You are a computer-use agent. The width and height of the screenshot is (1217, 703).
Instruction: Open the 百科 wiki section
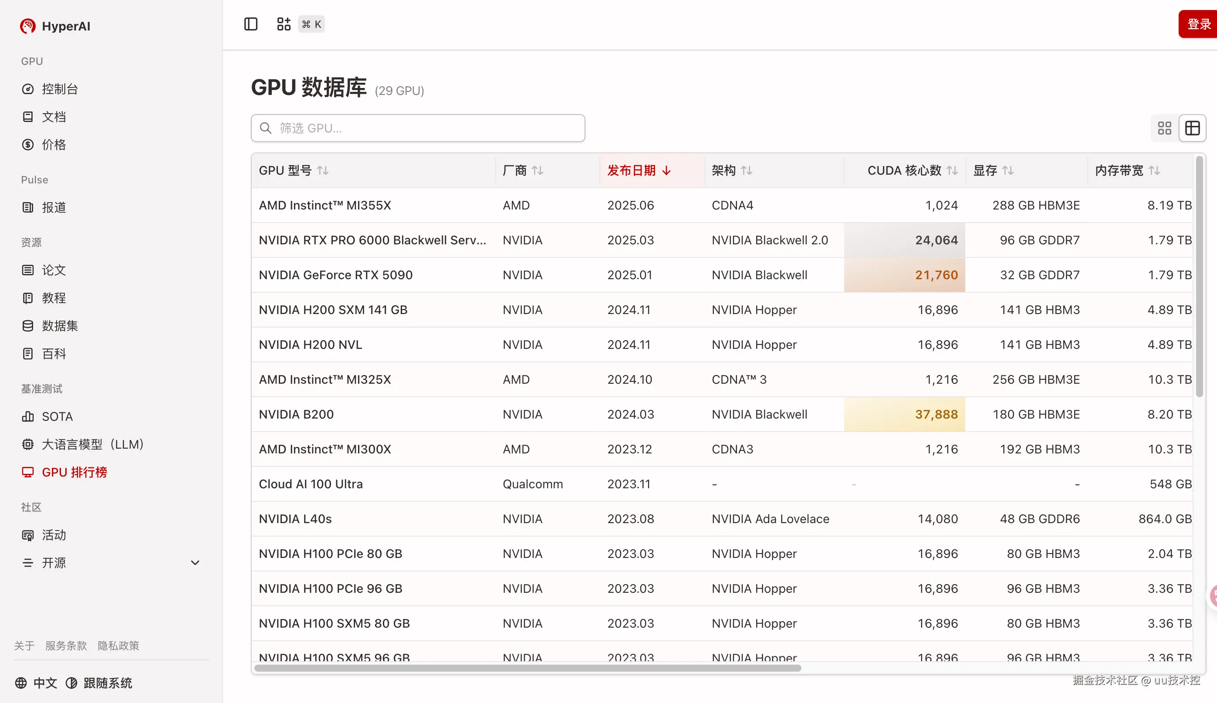point(53,353)
